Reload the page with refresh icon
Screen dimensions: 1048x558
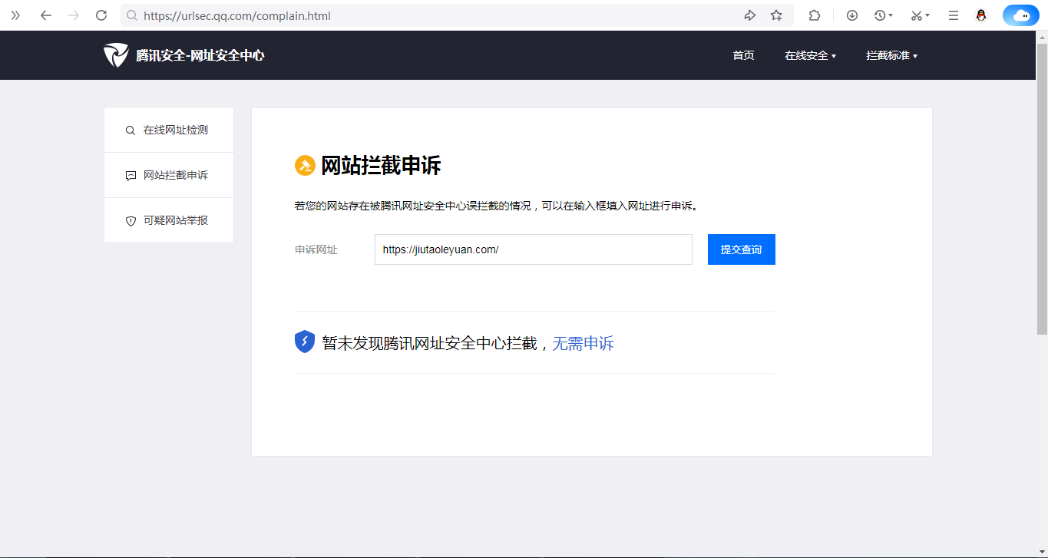pyautogui.click(x=101, y=15)
